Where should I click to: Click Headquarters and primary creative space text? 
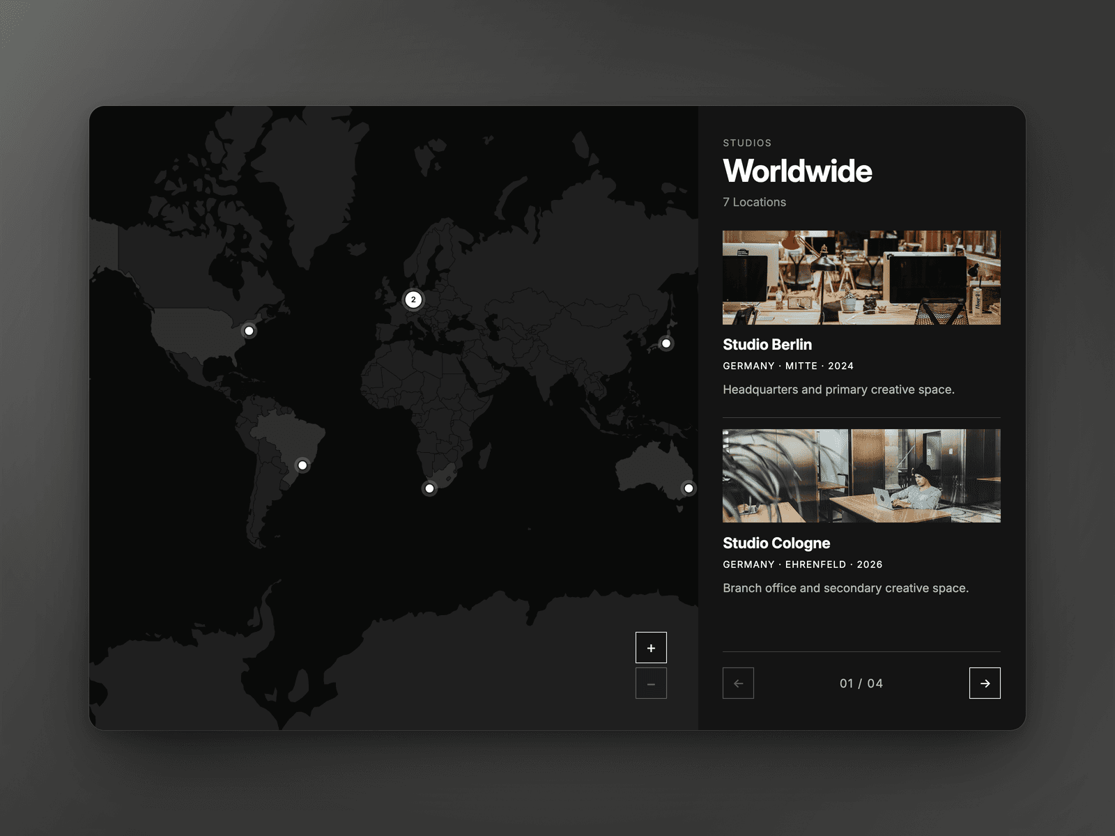tap(838, 389)
